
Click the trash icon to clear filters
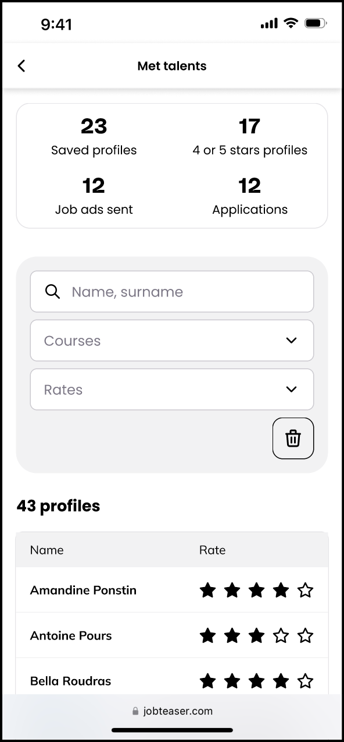(293, 438)
